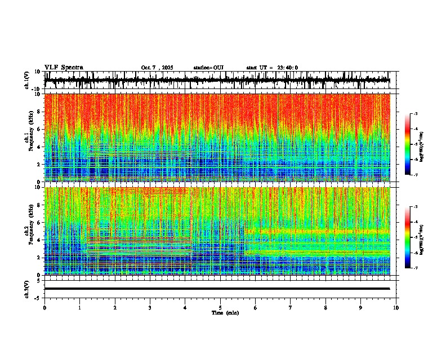
Task: Select the date text "Oct. 7 , 2025"
Action: (x=157, y=68)
